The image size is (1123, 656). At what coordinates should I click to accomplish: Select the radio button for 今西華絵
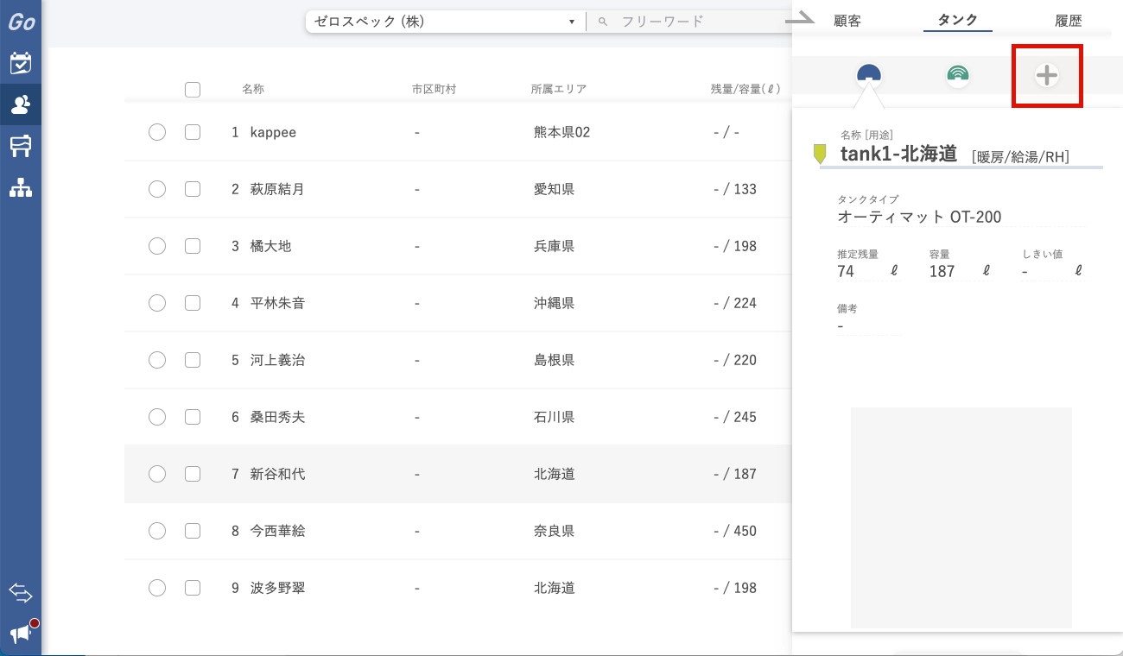157,531
